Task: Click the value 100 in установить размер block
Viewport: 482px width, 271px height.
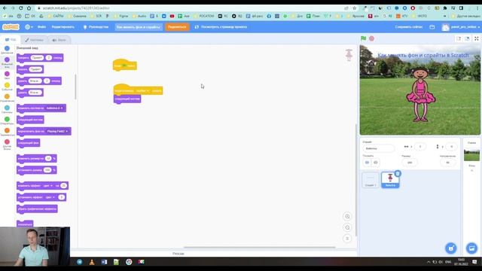Action: click(x=47, y=170)
